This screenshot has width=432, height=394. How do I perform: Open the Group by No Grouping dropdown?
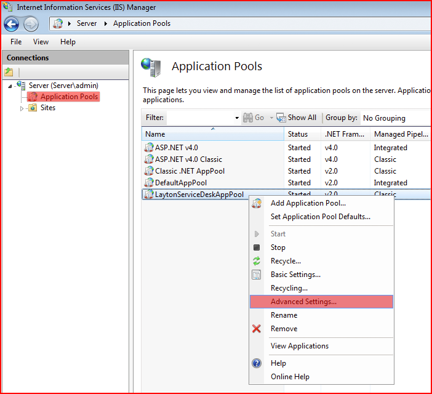[x=397, y=118]
